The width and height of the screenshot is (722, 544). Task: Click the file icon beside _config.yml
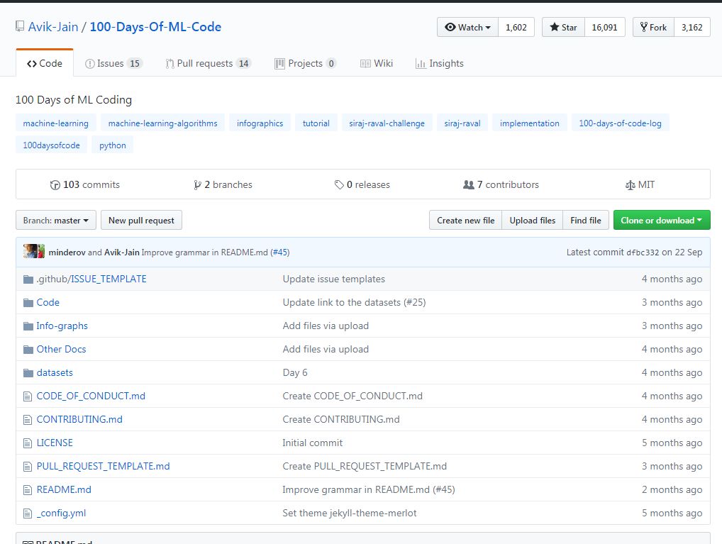[28, 513]
